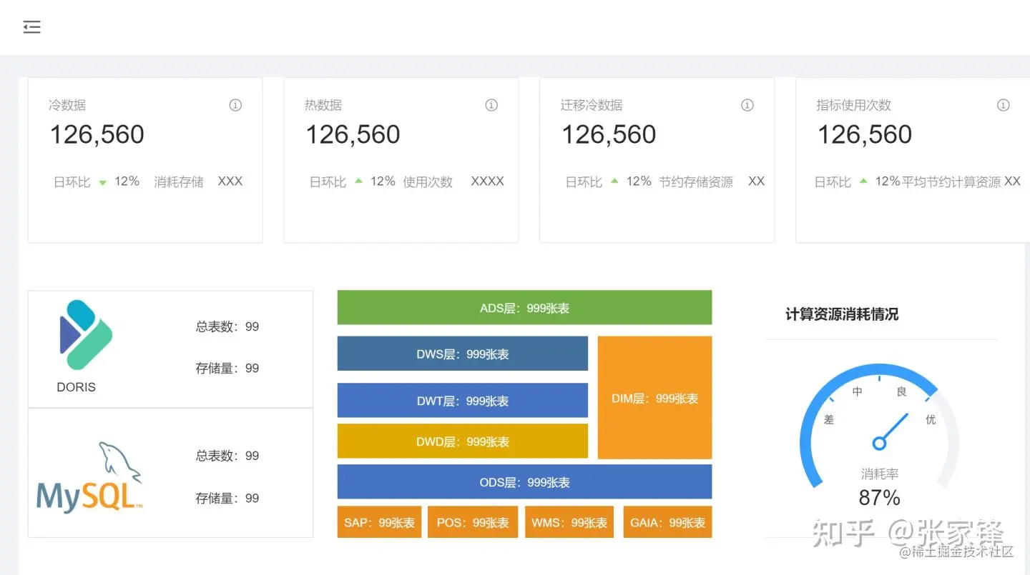Select the orange DIM层 block
Screen dimensions: 1030x575
(x=654, y=398)
